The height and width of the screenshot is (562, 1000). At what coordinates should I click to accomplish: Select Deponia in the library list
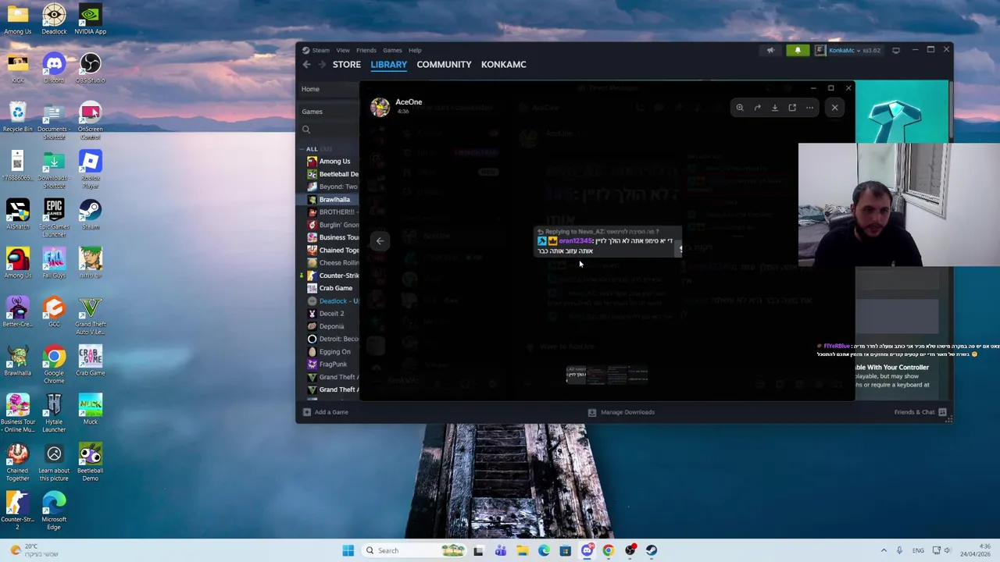(331, 326)
